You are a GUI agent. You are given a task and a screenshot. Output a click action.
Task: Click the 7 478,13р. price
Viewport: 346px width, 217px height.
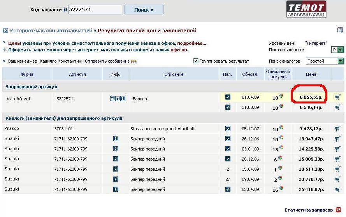point(311,129)
